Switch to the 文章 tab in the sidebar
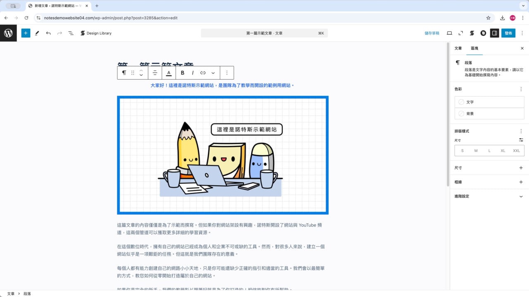This screenshot has height=297, width=529. click(x=458, y=48)
